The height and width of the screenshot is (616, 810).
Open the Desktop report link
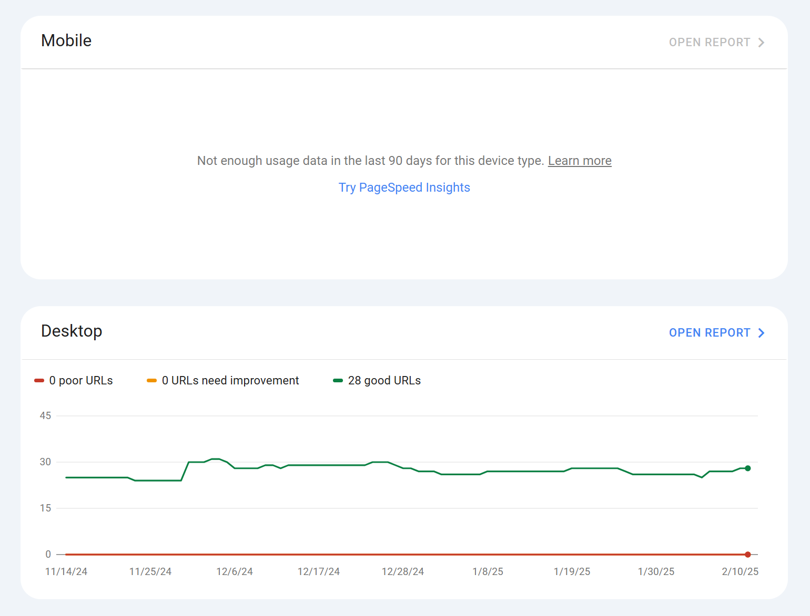click(716, 333)
